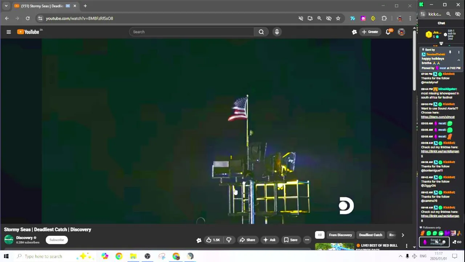This screenshot has width=465, height=262.
Task: Collapse the pinned happy holidays message
Action: (x=458, y=60)
